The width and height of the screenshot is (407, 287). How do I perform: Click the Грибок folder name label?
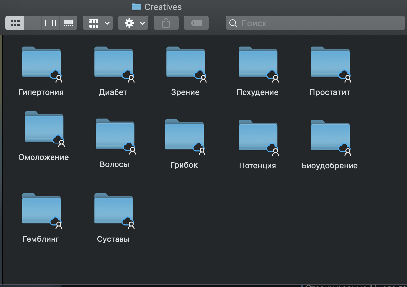coord(184,165)
